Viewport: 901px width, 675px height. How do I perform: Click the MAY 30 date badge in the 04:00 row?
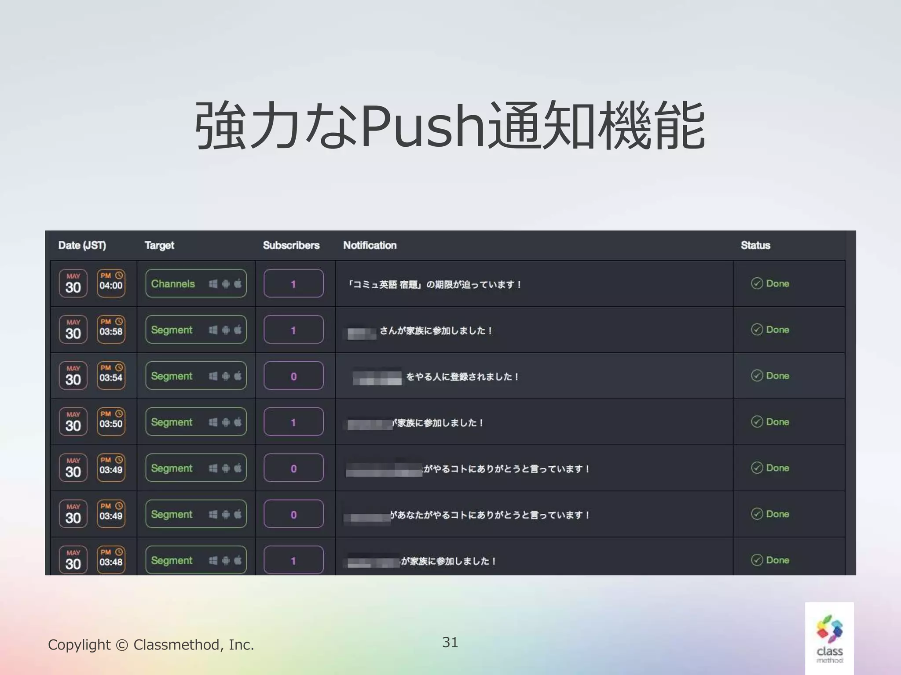tap(73, 283)
